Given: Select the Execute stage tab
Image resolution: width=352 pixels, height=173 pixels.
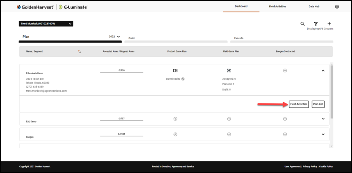Looking at the screenshot, I should coord(282,40).
